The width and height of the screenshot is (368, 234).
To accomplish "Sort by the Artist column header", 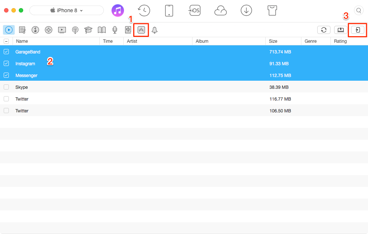I will tap(158, 41).
